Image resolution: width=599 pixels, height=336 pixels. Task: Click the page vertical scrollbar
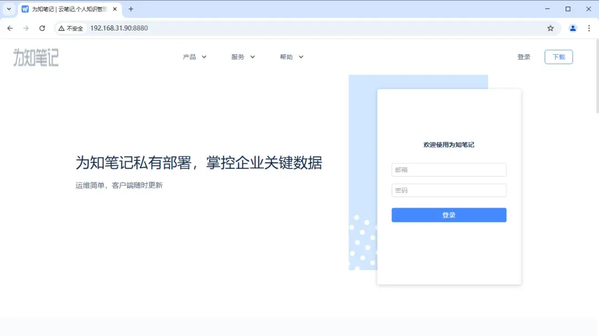[597, 76]
